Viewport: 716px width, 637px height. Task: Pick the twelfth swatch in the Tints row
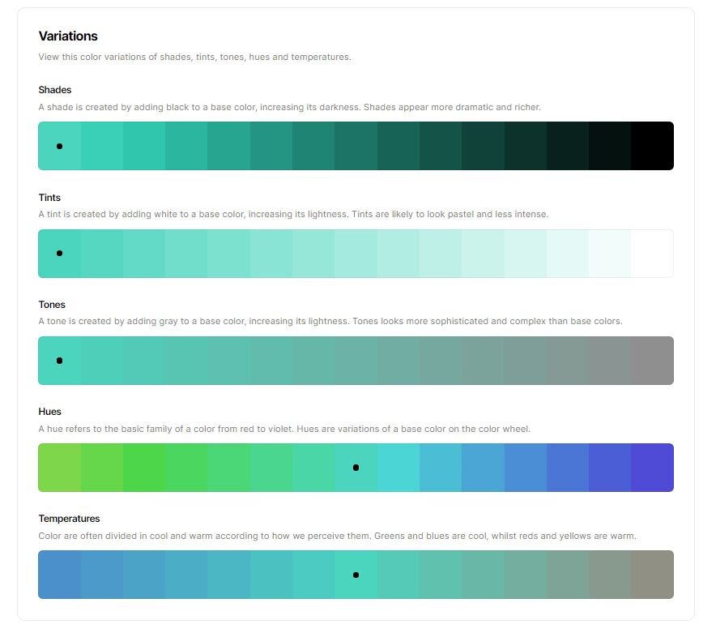click(526, 253)
